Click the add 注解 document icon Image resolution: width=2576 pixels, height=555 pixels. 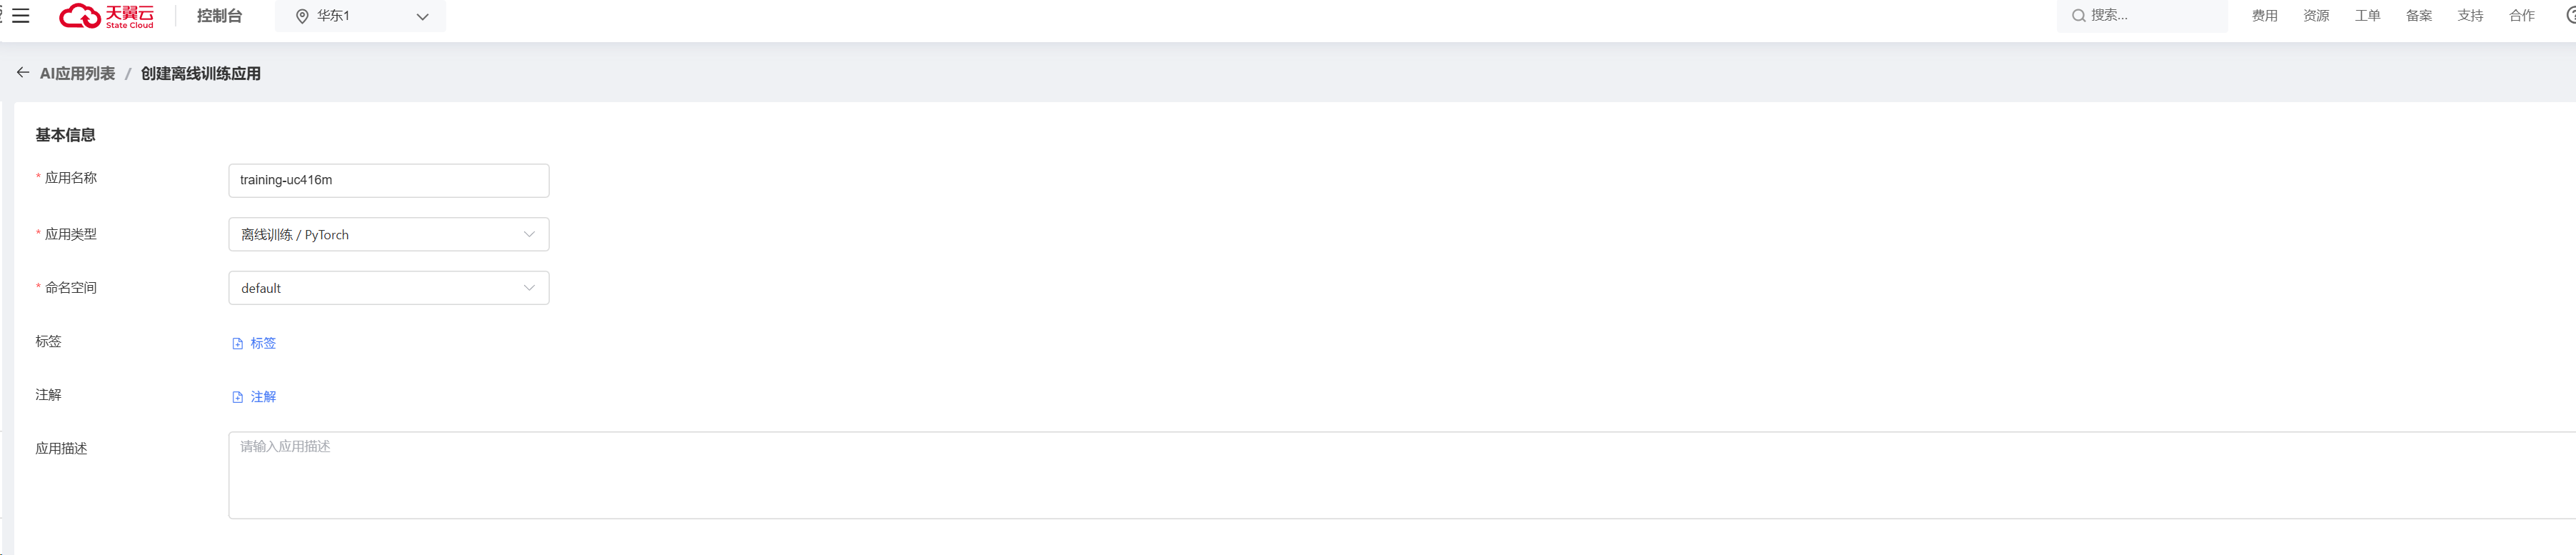tap(238, 397)
